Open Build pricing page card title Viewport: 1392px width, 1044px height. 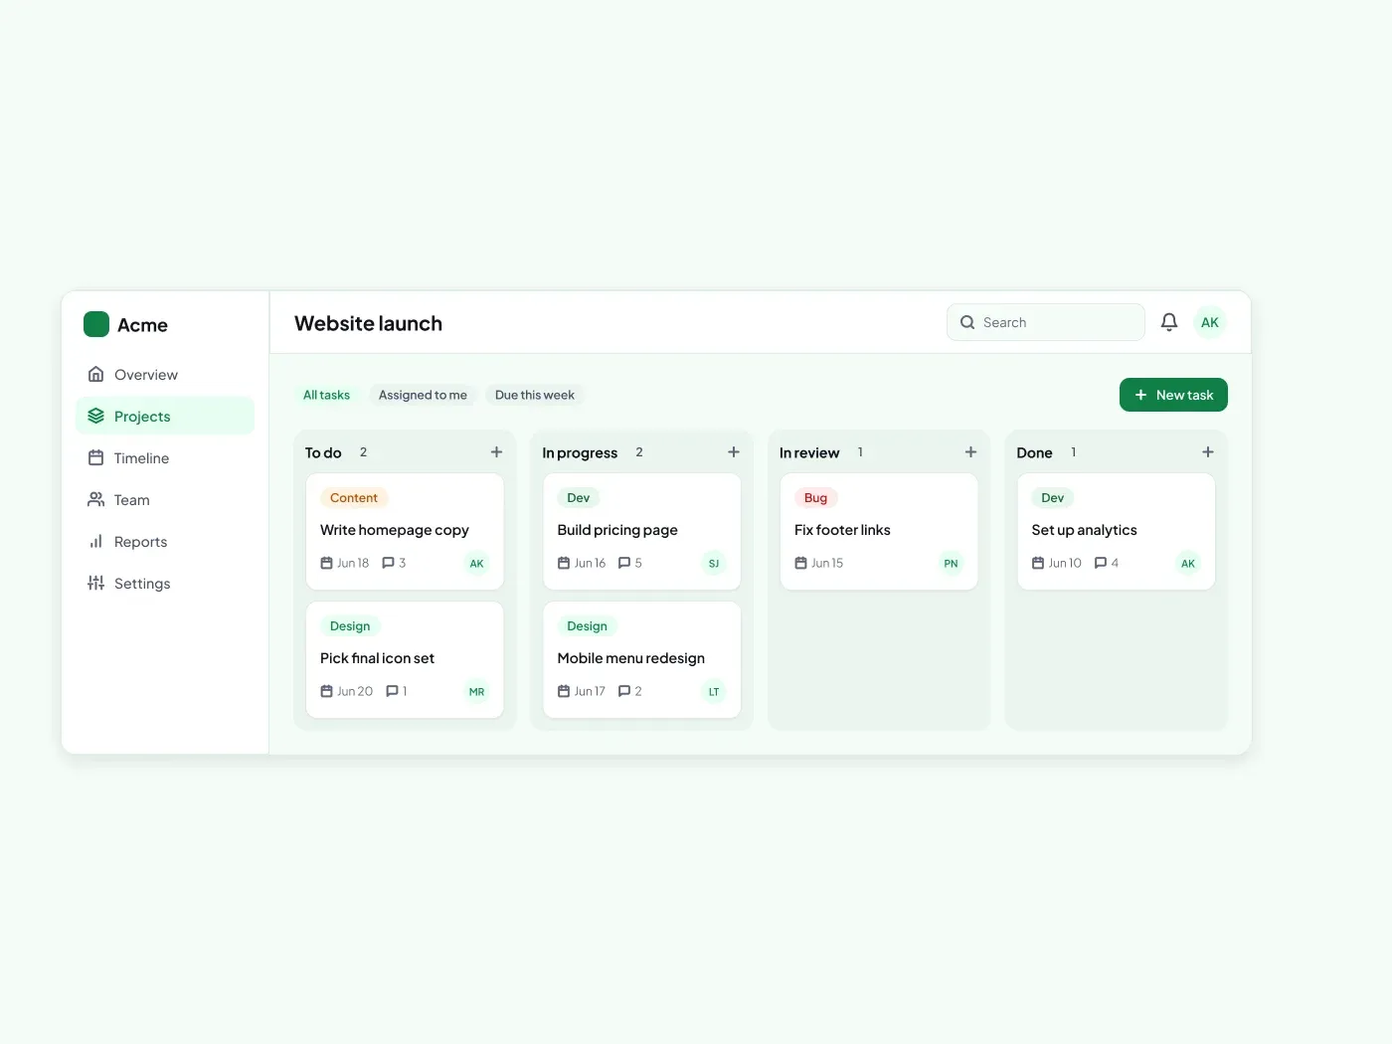click(x=617, y=530)
